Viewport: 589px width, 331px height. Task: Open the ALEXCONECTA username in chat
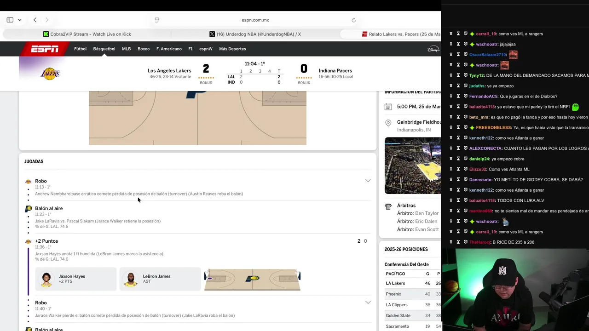[x=485, y=148]
